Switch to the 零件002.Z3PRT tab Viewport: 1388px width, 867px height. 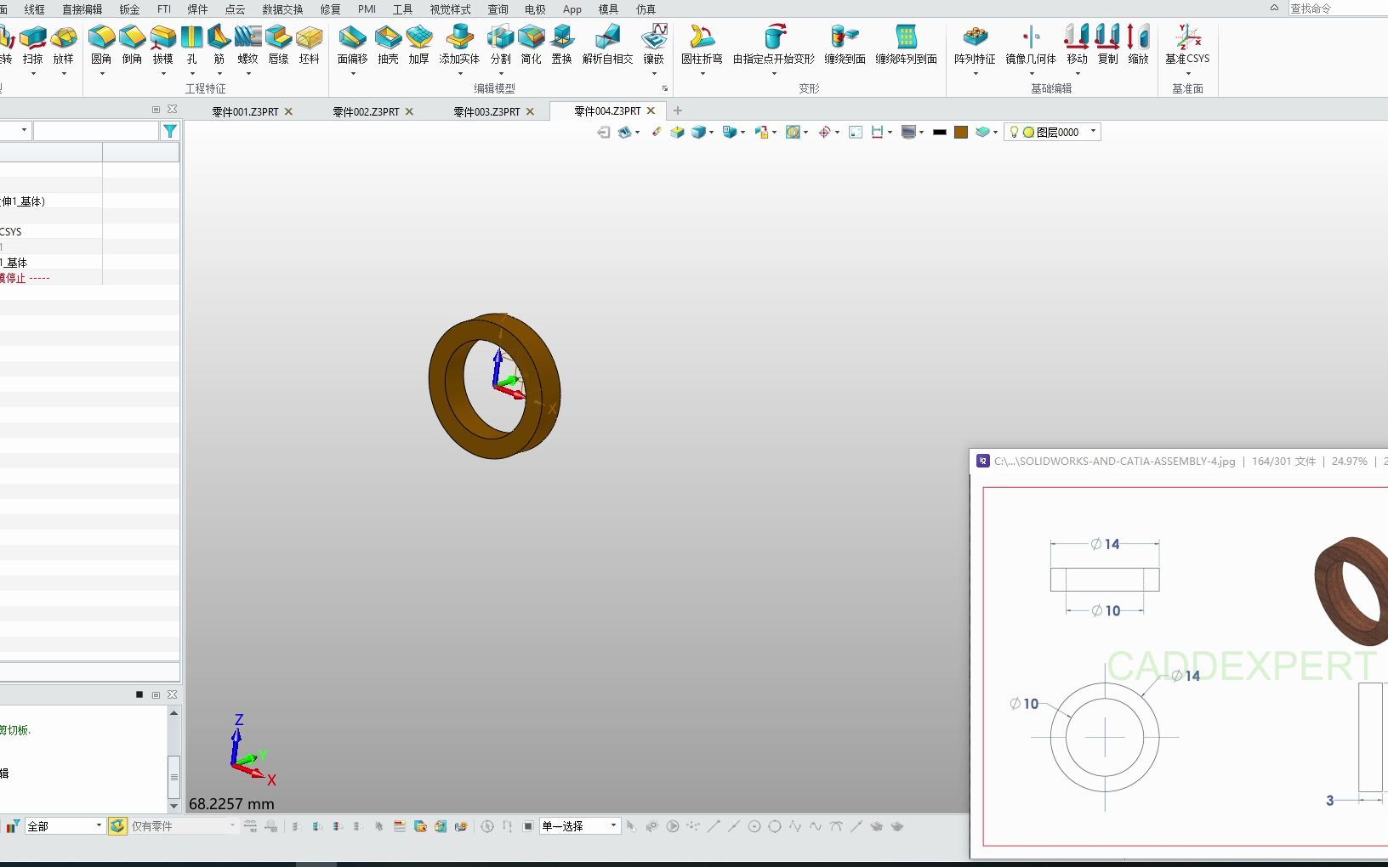tap(366, 111)
